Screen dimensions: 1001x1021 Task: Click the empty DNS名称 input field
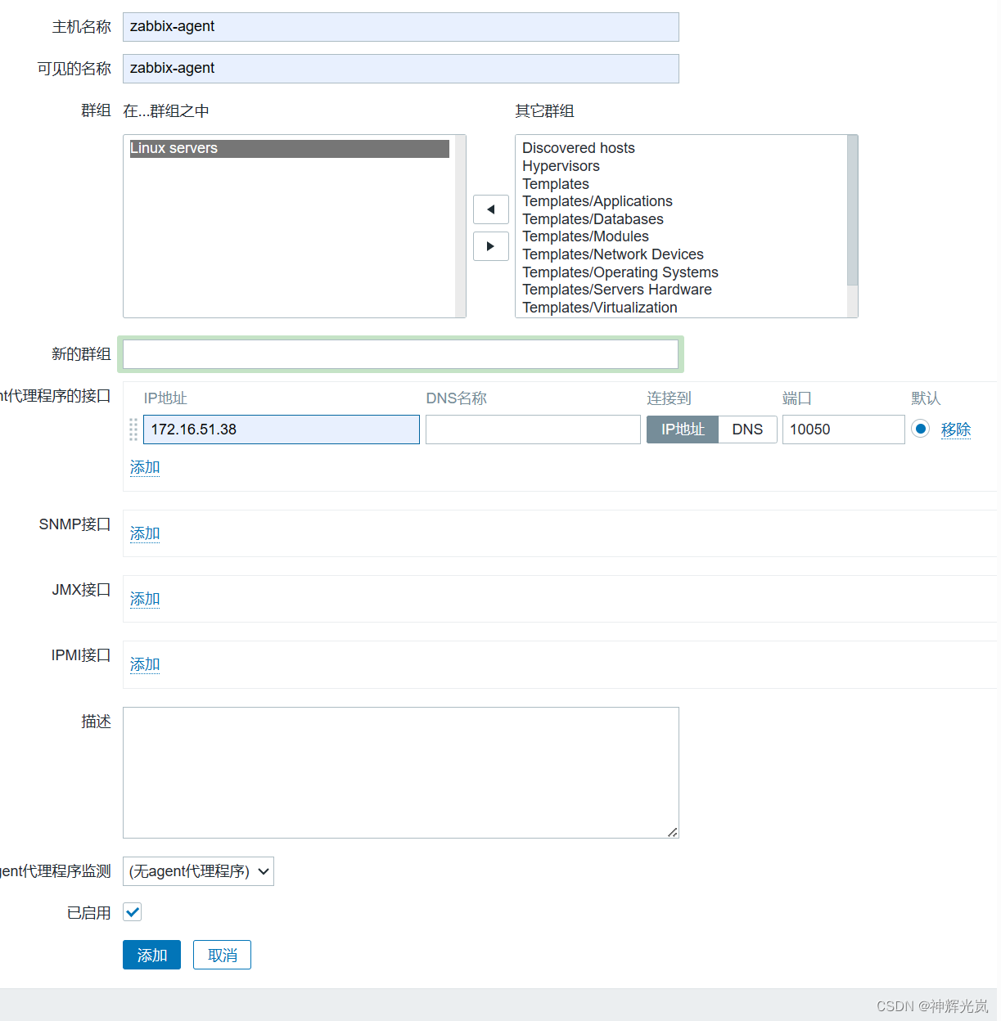(533, 430)
